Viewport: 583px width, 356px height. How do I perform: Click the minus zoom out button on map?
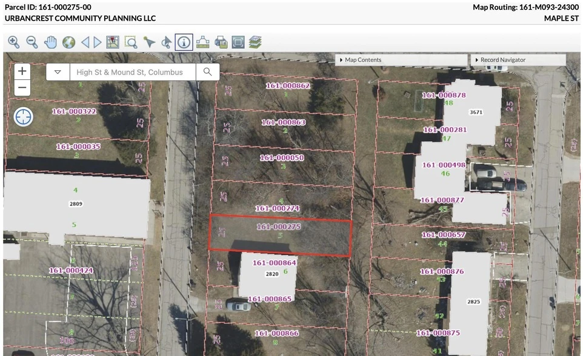tap(22, 88)
